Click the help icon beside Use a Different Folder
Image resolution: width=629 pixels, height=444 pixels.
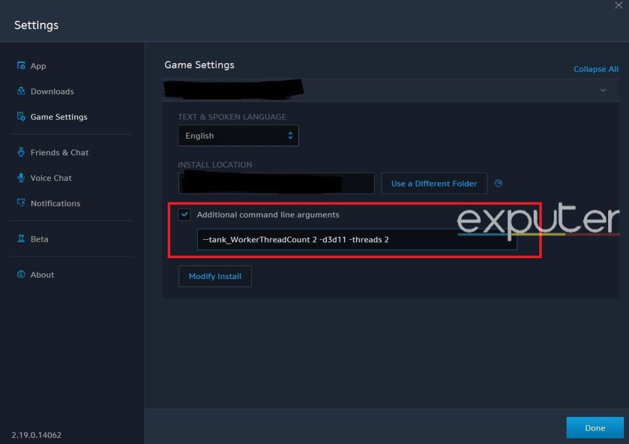[x=498, y=183]
